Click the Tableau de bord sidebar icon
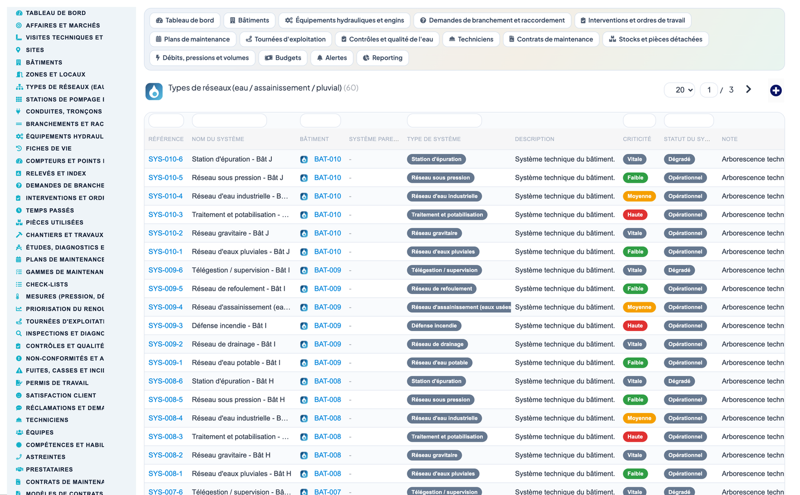The width and height of the screenshot is (800, 495). point(19,13)
